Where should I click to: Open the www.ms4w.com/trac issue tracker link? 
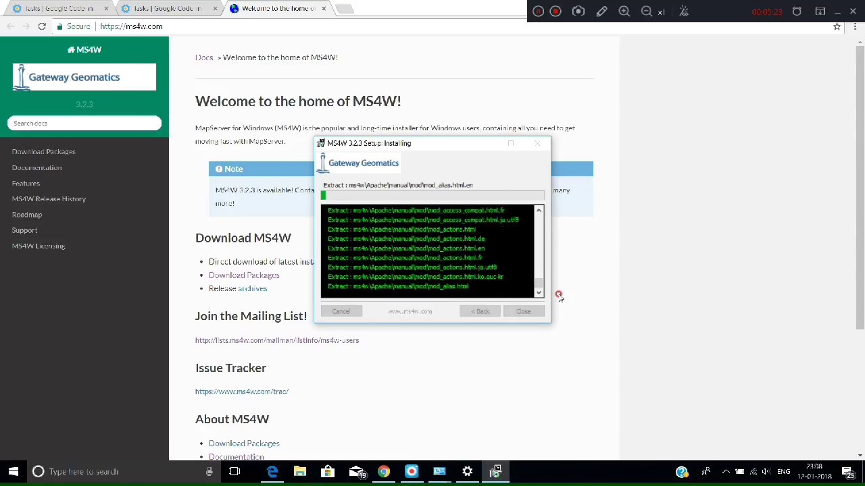click(242, 391)
